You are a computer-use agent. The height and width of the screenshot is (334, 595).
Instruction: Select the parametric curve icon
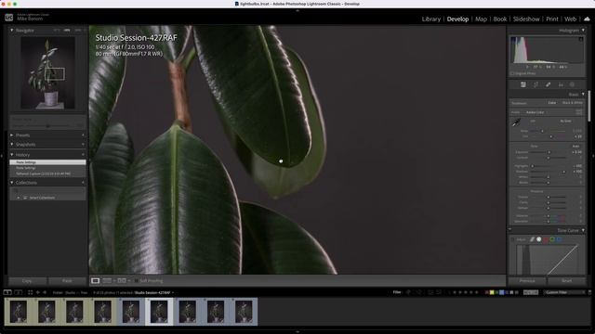coord(533,239)
